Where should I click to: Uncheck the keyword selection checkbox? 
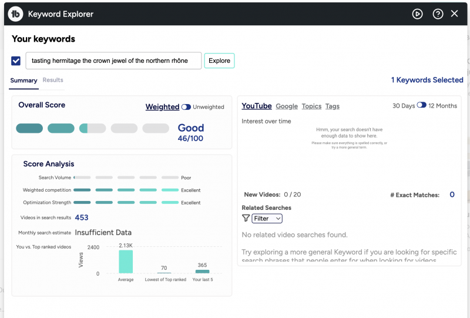(x=16, y=61)
